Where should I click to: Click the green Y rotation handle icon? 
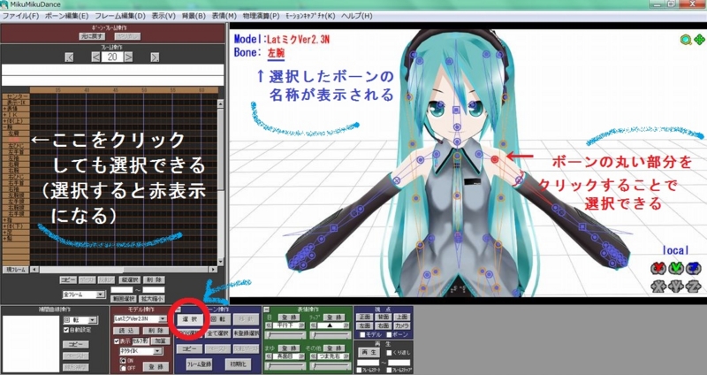[x=675, y=269]
